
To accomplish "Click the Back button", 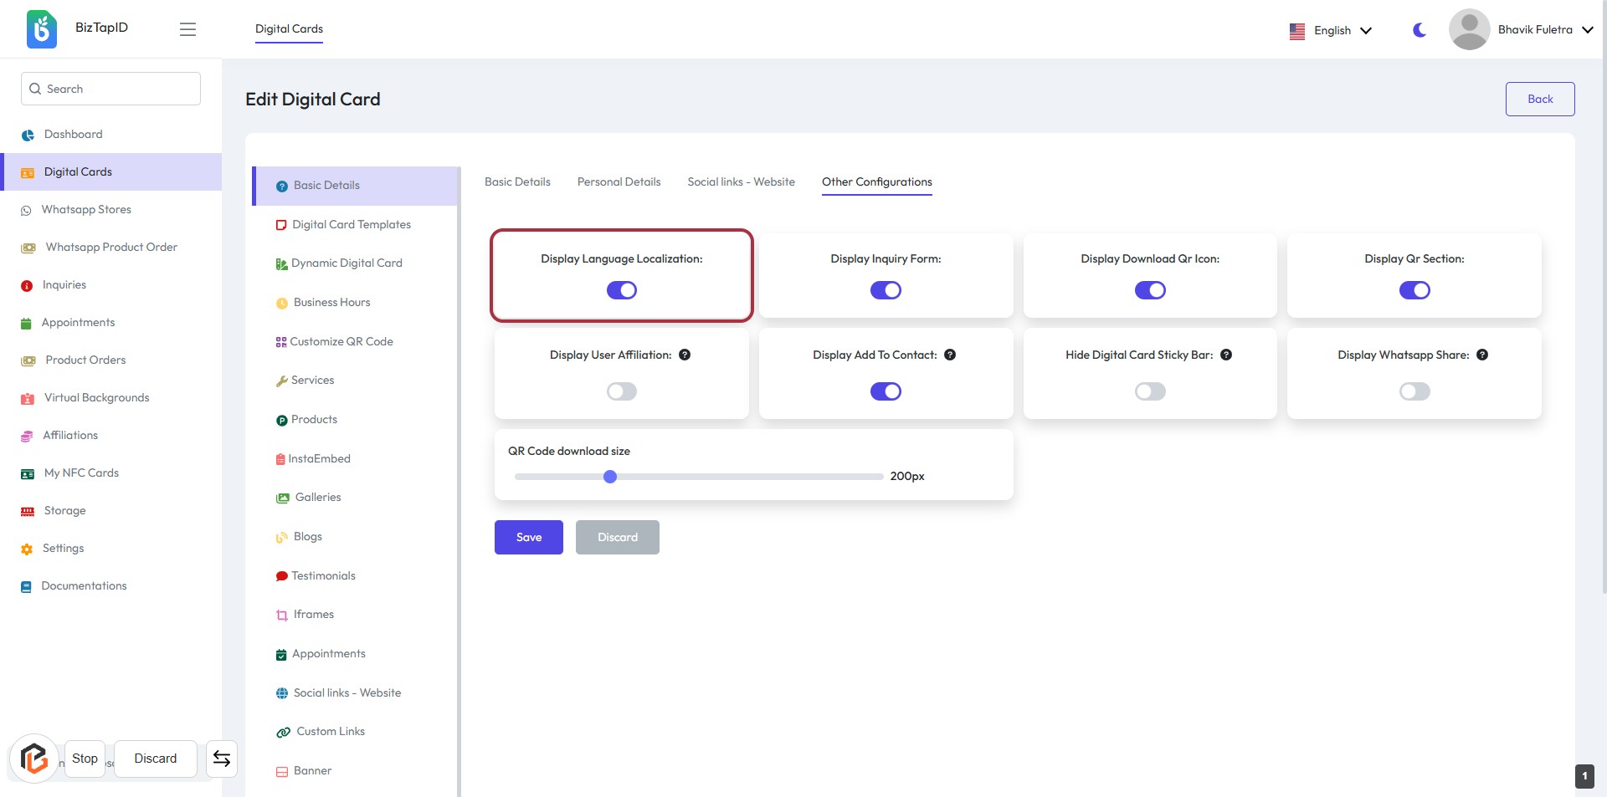I will 1539,99.
